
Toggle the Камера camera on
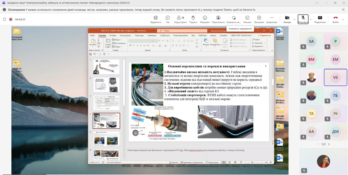pos(287,19)
